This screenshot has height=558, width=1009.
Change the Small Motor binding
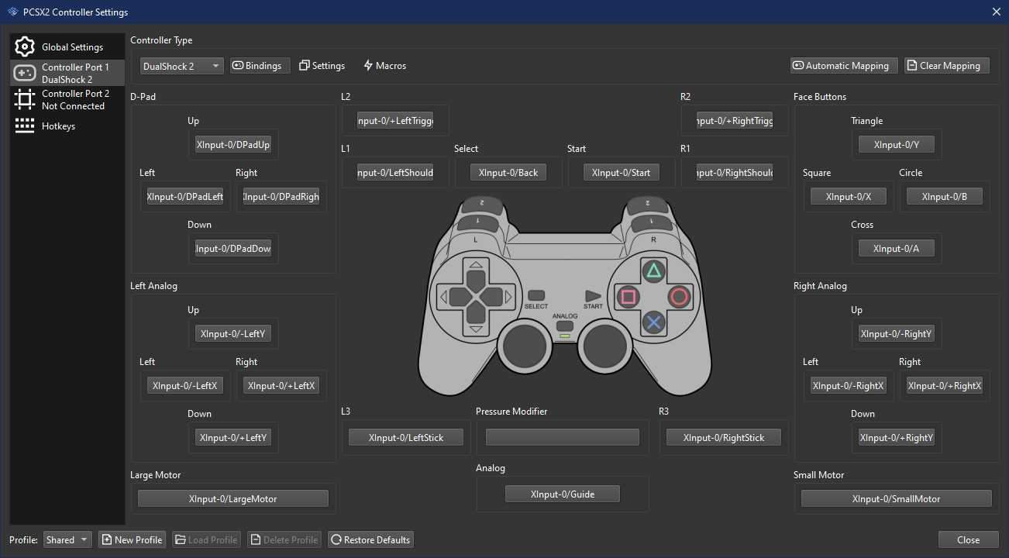pos(897,499)
